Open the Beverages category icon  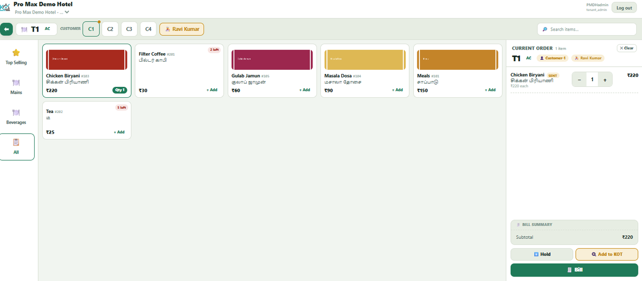coord(16,113)
